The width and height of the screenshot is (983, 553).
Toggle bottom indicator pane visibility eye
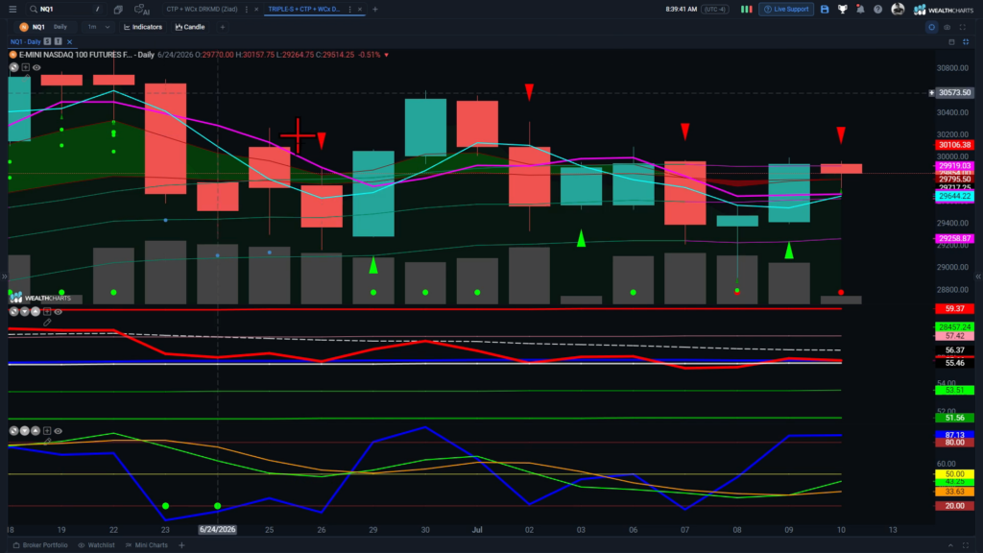pos(59,431)
